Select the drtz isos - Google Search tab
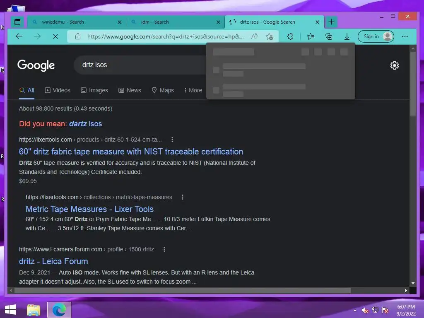The image size is (424, 318). [274, 22]
